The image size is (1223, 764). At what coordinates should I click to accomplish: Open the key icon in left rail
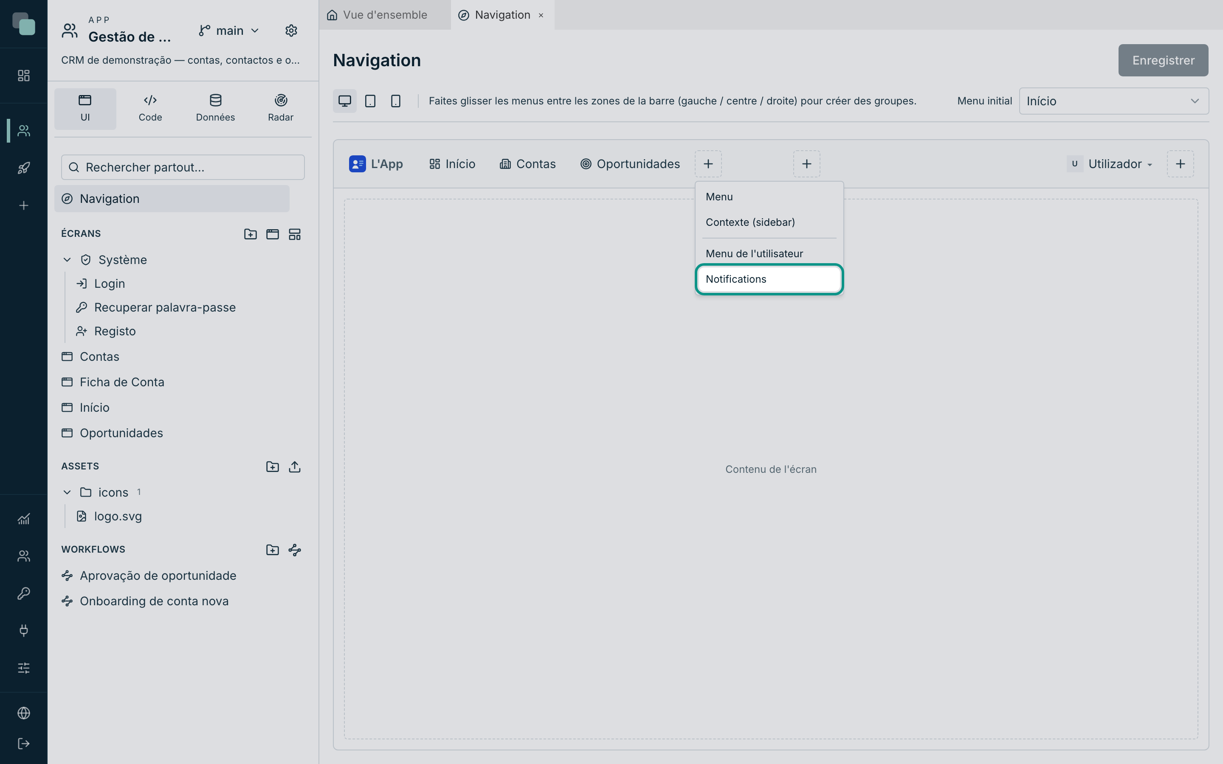pyautogui.click(x=24, y=593)
